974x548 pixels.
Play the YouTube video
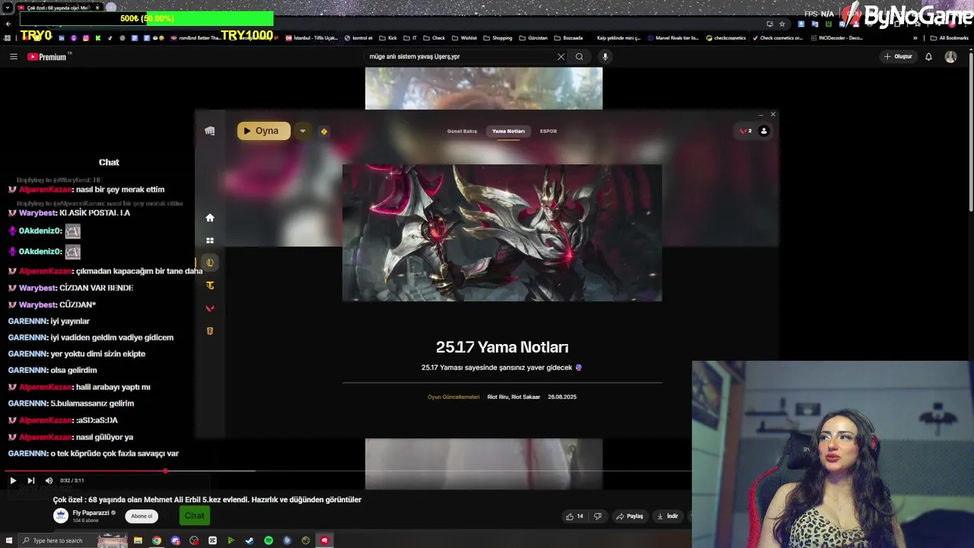(x=13, y=480)
